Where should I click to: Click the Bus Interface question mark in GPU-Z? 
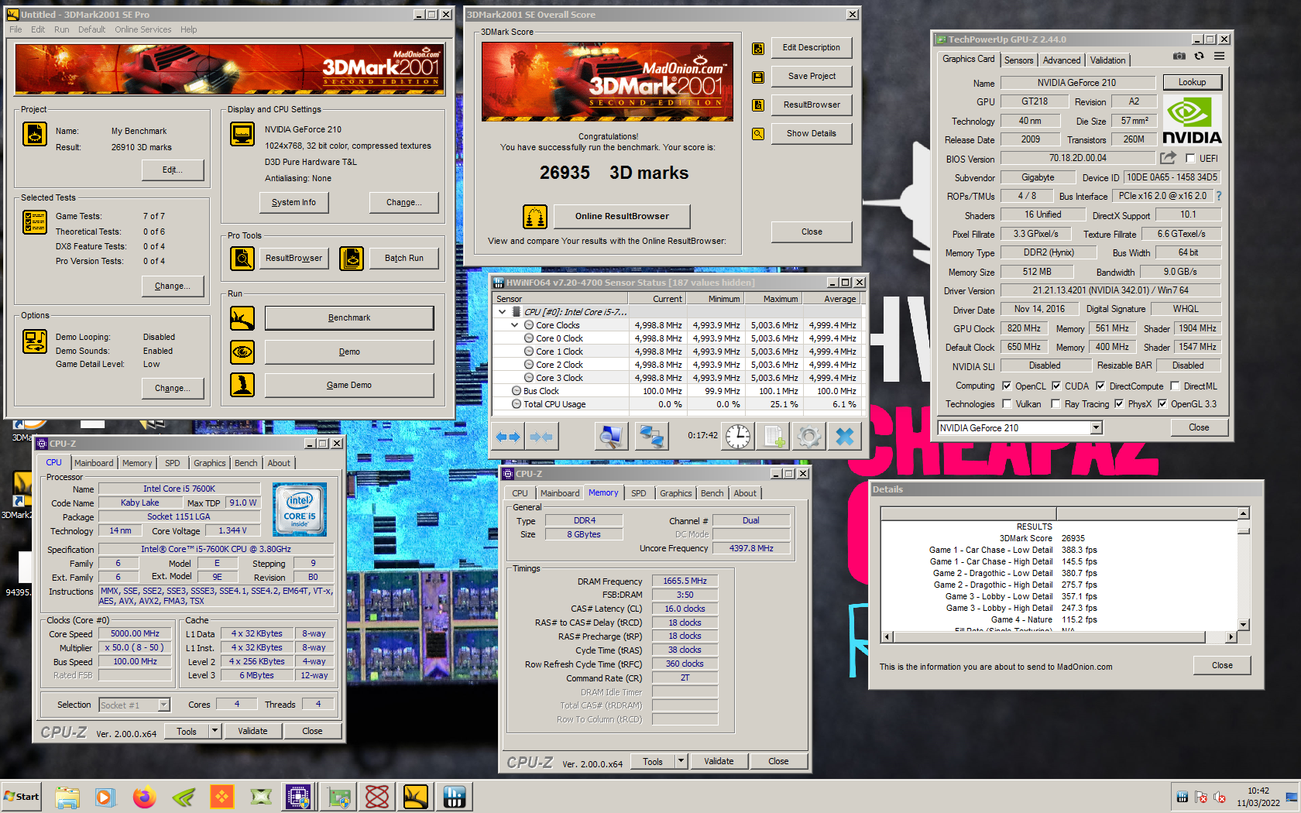pos(1218,196)
